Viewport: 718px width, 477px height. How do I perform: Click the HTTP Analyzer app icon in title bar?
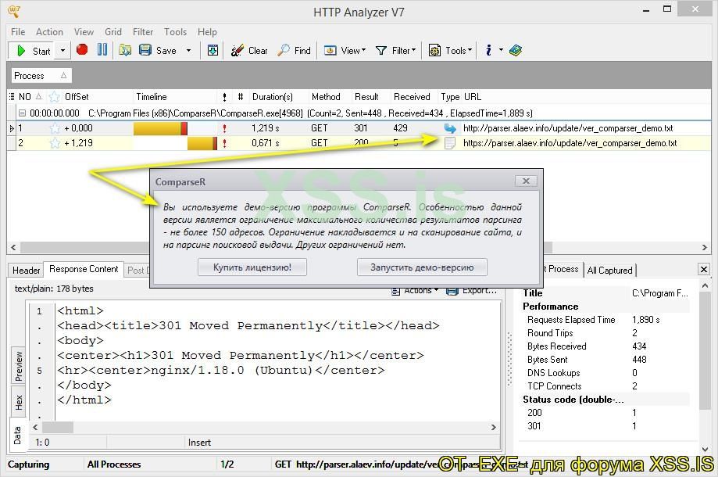pos(14,11)
